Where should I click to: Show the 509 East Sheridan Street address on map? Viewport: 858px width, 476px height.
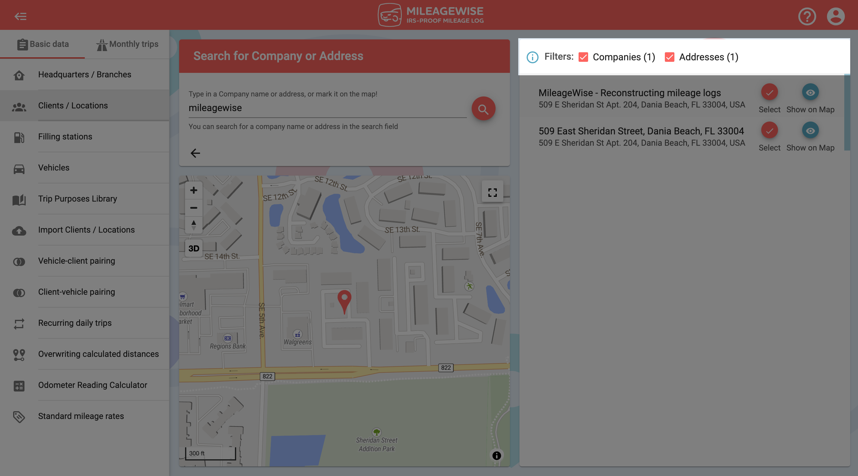click(x=810, y=130)
